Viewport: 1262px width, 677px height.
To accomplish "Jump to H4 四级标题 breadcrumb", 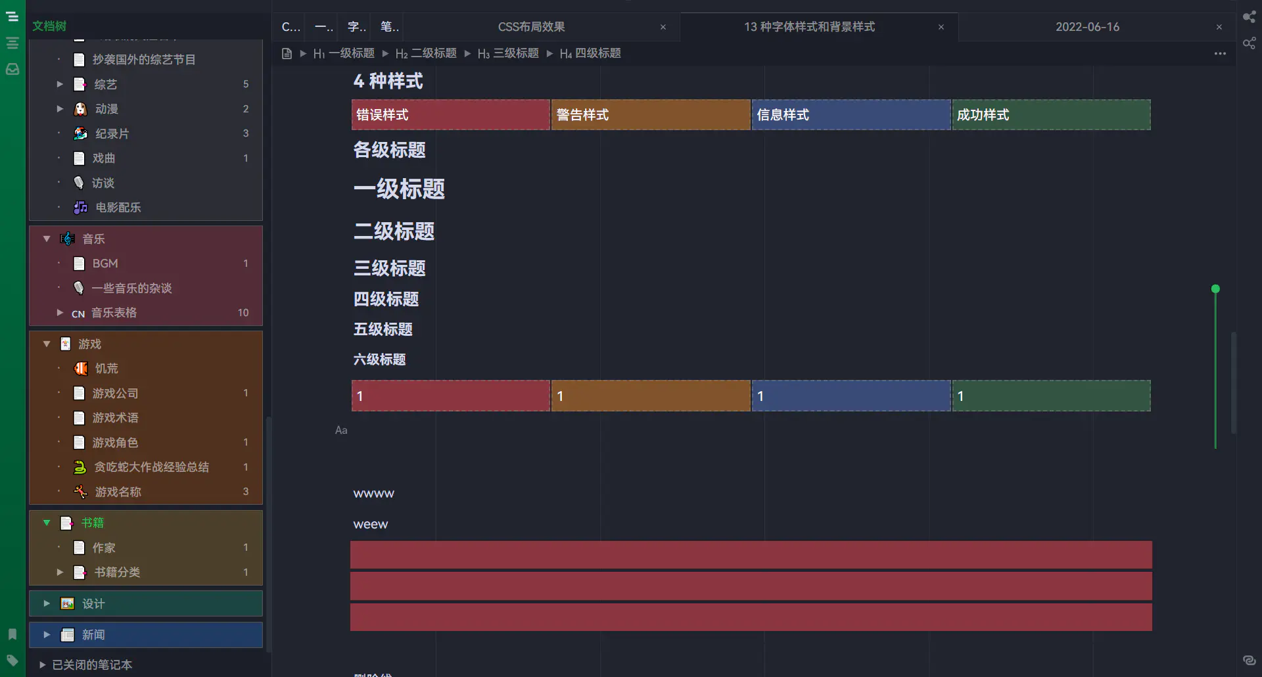I will (590, 53).
